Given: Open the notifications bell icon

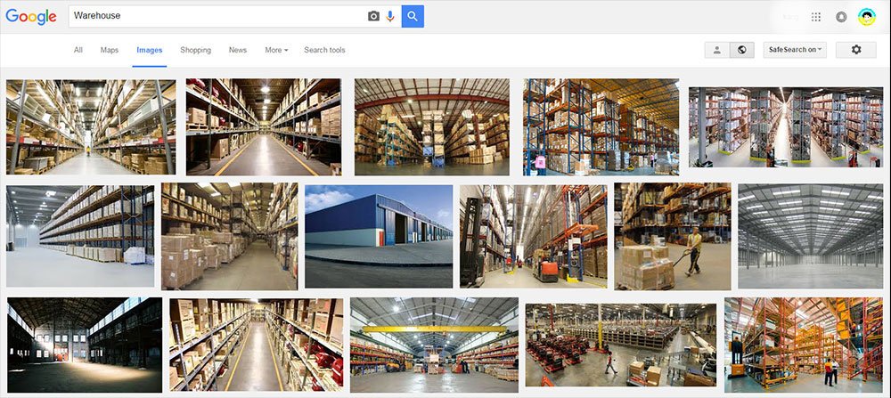Looking at the screenshot, I should click(842, 17).
